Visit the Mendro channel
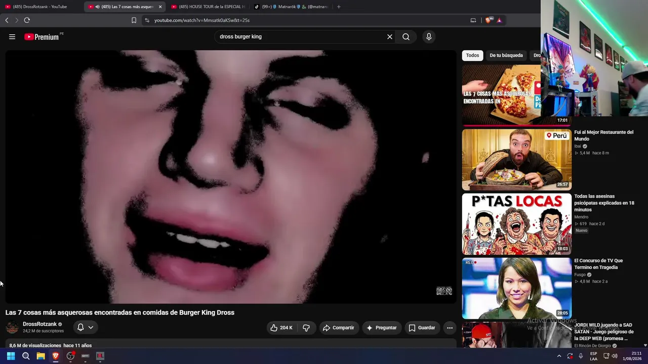Screen dimensions: 648x364 coord(581,217)
